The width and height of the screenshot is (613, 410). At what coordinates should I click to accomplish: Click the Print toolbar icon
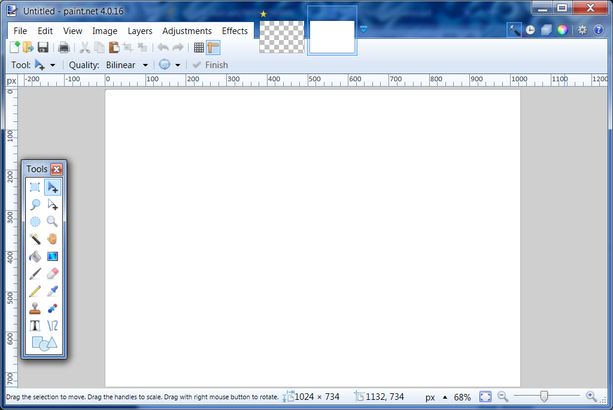click(x=63, y=47)
